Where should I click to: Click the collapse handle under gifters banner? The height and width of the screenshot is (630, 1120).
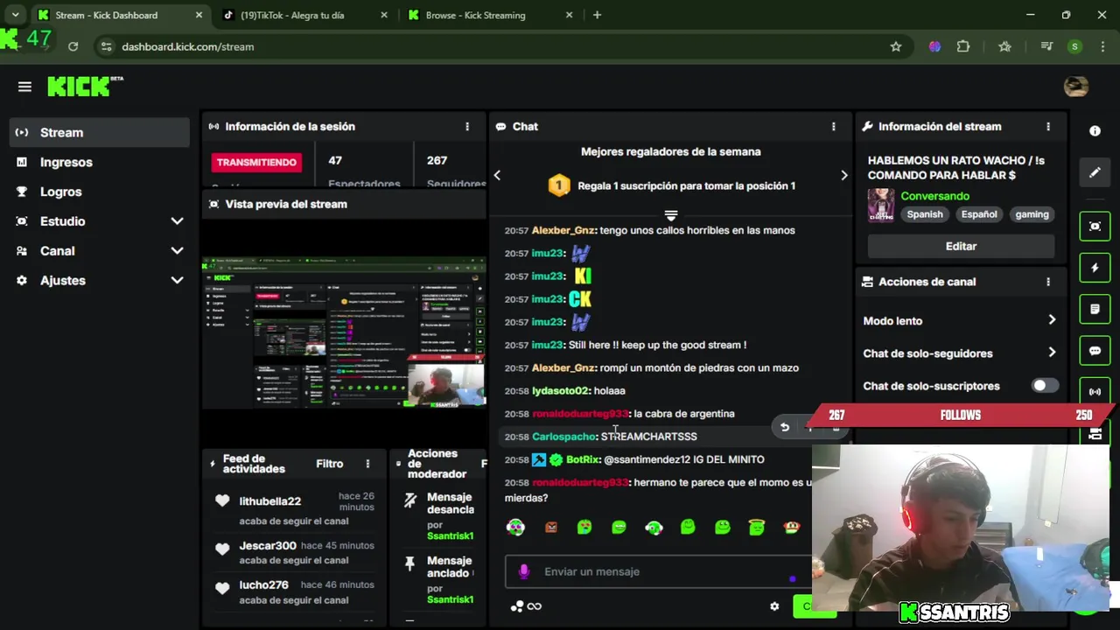671,215
